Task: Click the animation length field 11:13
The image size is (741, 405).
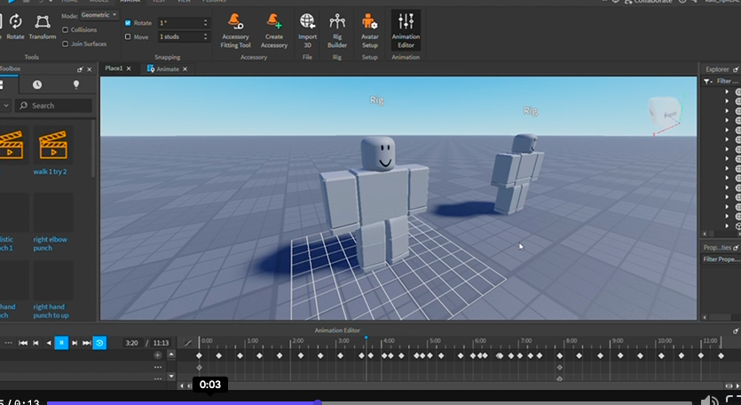Action: (161, 343)
